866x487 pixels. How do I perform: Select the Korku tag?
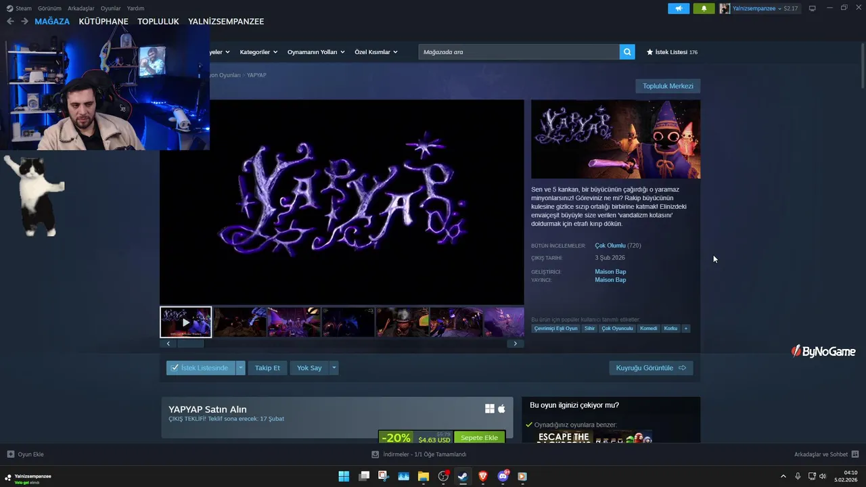pyautogui.click(x=670, y=328)
